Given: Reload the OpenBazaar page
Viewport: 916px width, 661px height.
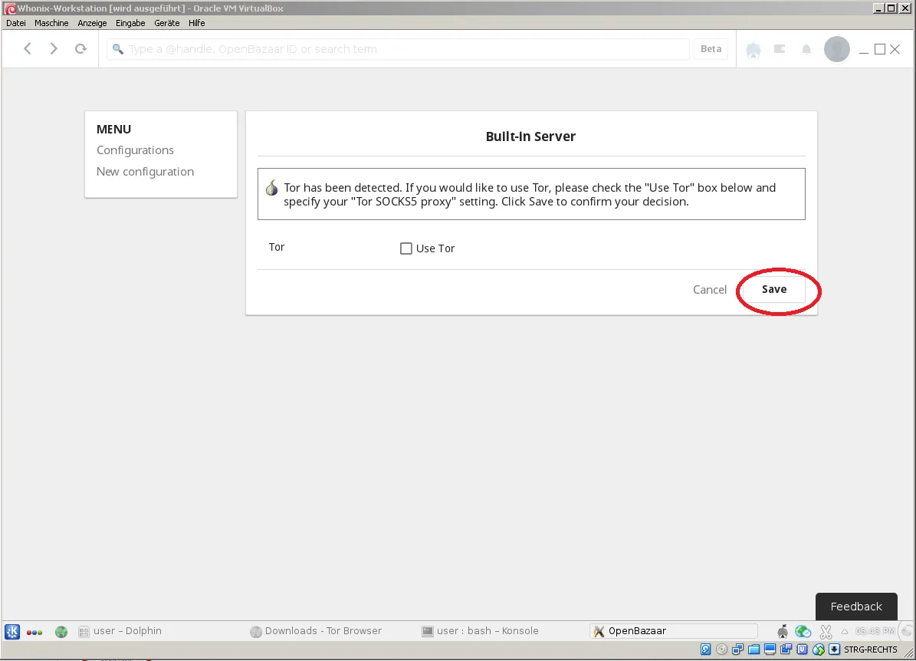Looking at the screenshot, I should coord(80,48).
